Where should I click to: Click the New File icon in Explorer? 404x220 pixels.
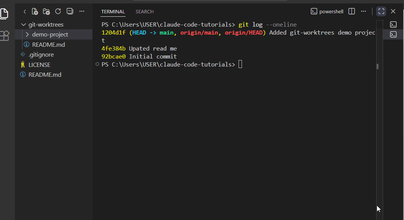pos(35,11)
